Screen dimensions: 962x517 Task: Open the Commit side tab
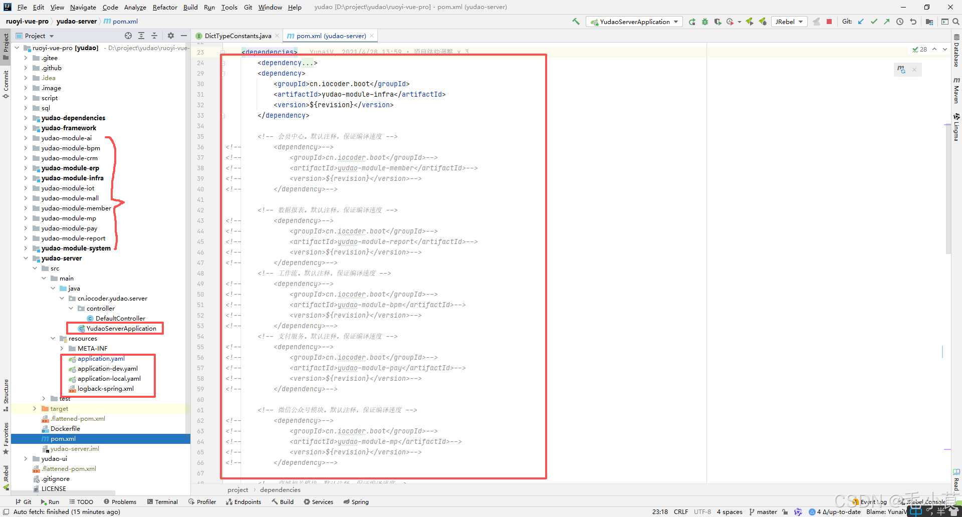6,84
